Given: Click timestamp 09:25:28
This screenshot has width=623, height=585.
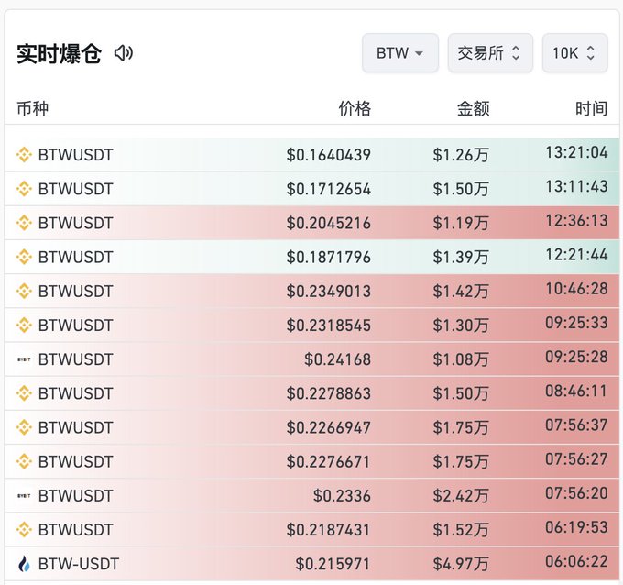Looking at the screenshot, I should point(576,357).
